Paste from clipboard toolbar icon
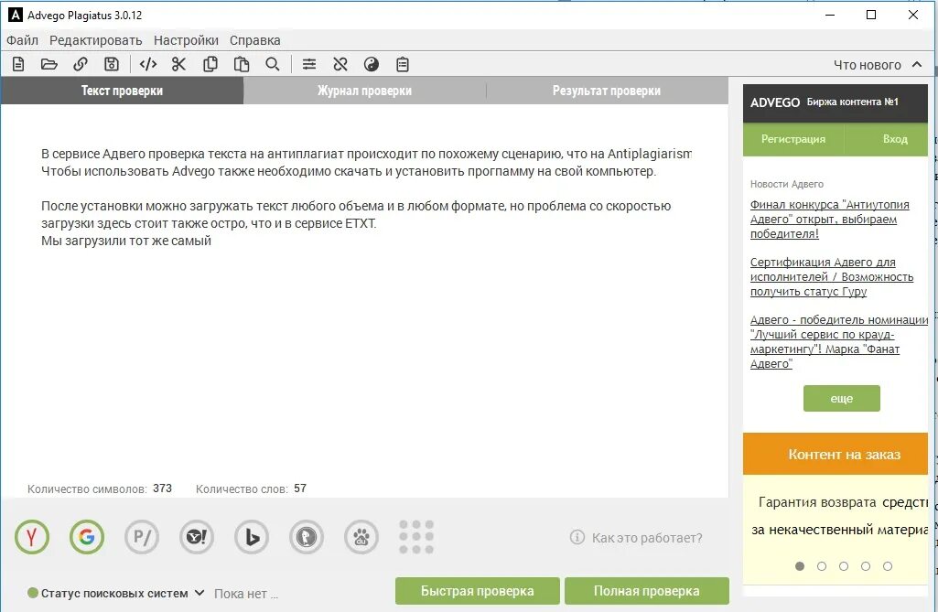 click(x=241, y=64)
